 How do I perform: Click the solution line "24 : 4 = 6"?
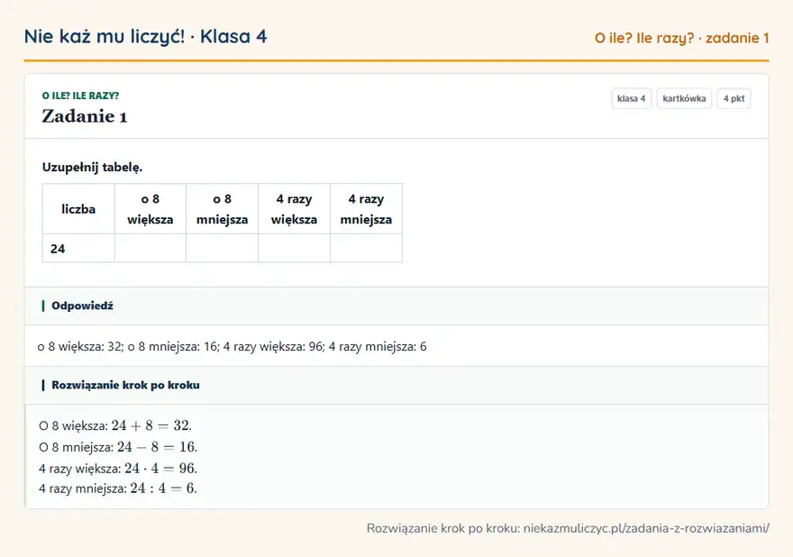(x=118, y=489)
